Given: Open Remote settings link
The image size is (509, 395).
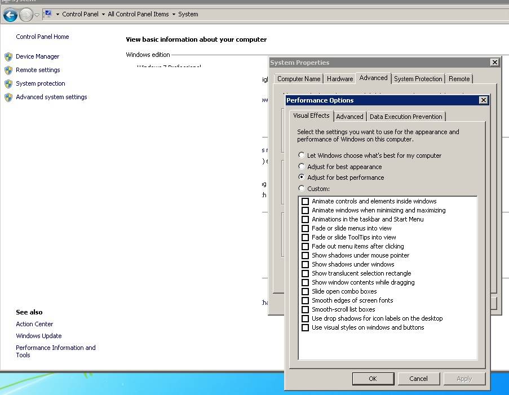Looking at the screenshot, I should pyautogui.click(x=38, y=70).
